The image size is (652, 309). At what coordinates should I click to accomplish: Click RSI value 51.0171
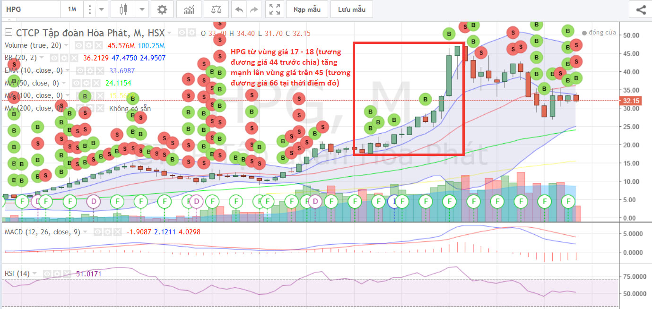[x=88, y=274]
